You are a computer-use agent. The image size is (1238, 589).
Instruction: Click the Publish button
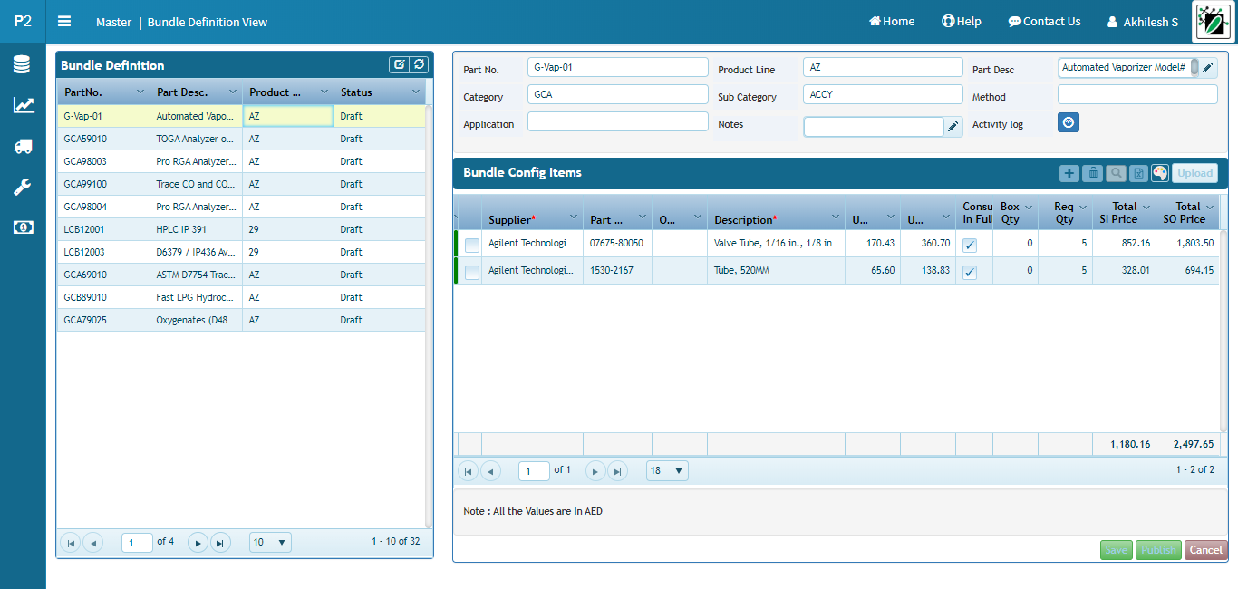(1158, 550)
